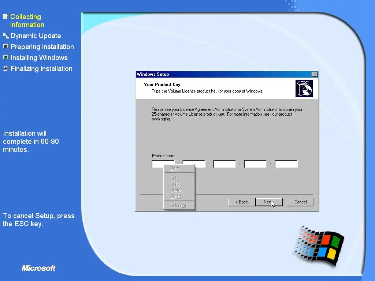Click 'Installation will complete in 60-90 minutes' text

[31, 142]
